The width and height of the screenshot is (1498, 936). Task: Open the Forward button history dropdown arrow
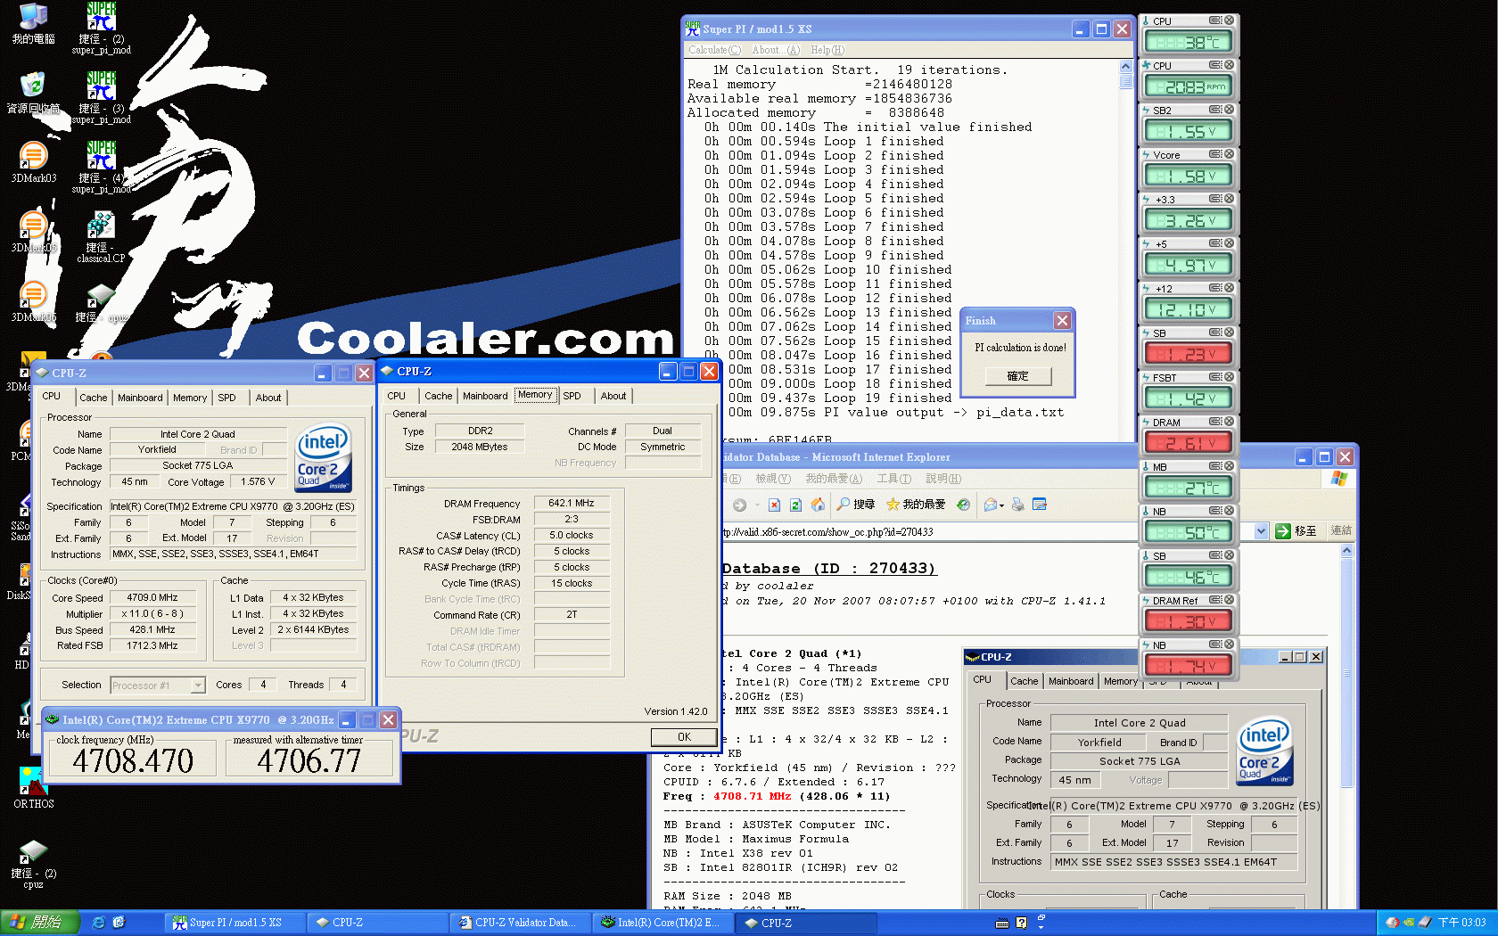[x=757, y=505]
